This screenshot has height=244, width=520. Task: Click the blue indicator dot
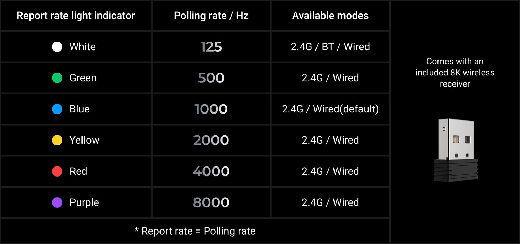click(57, 109)
